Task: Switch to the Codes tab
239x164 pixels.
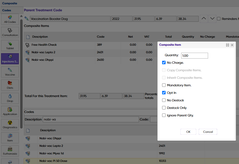Action: click(x=7, y=10)
